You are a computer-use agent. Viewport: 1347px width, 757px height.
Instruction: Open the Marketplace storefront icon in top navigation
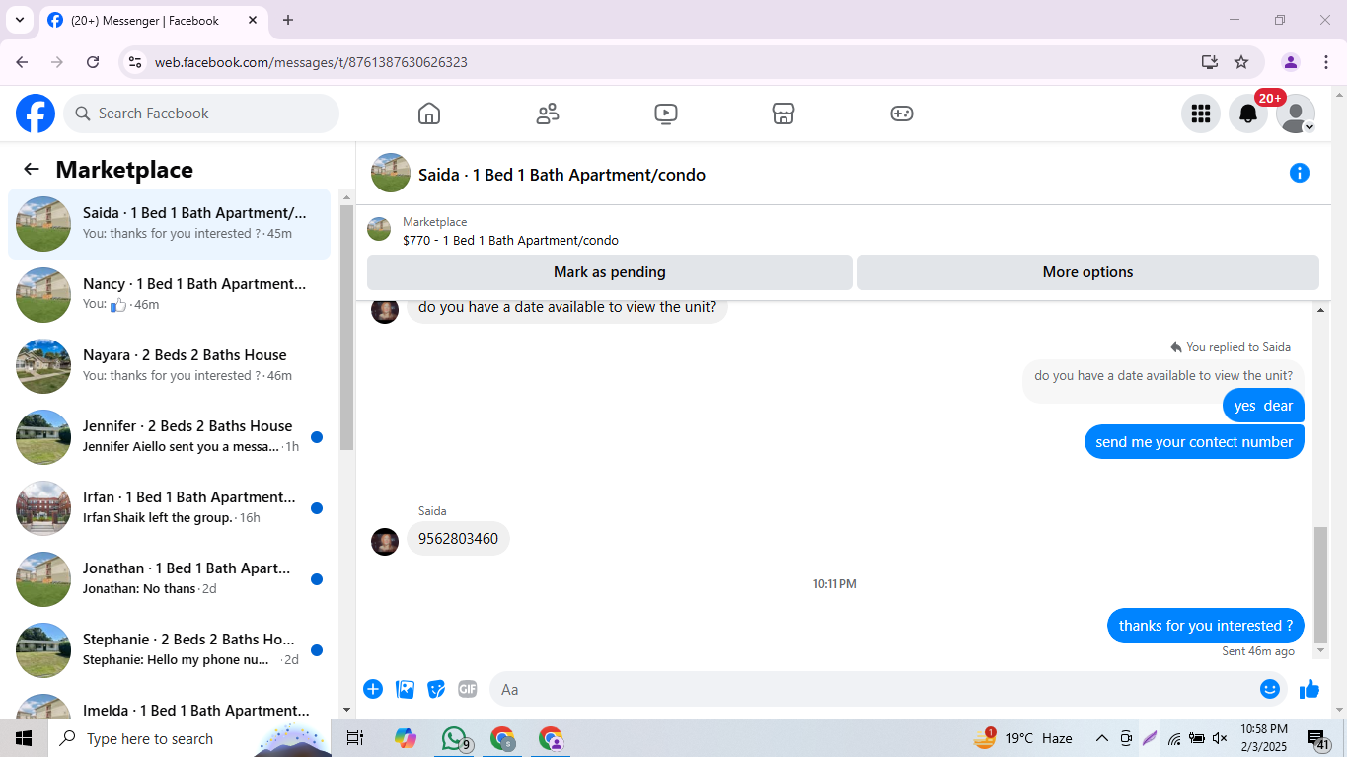(x=784, y=114)
